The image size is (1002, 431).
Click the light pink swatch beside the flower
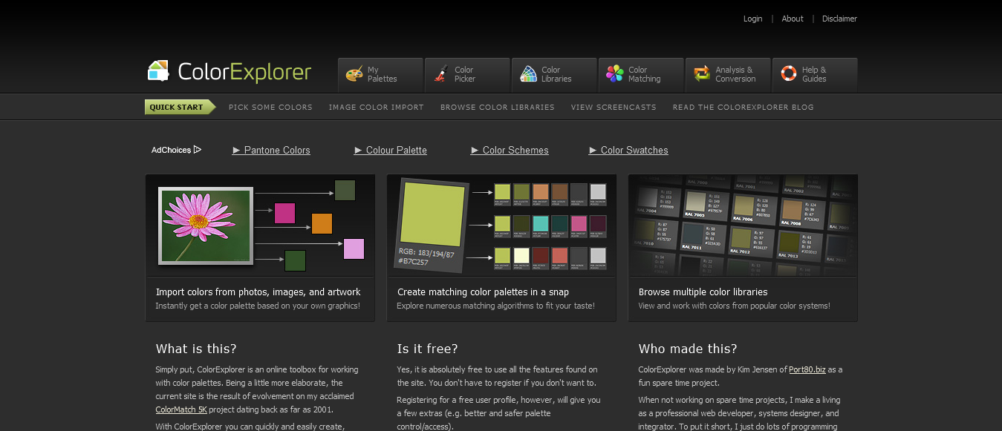(x=354, y=249)
